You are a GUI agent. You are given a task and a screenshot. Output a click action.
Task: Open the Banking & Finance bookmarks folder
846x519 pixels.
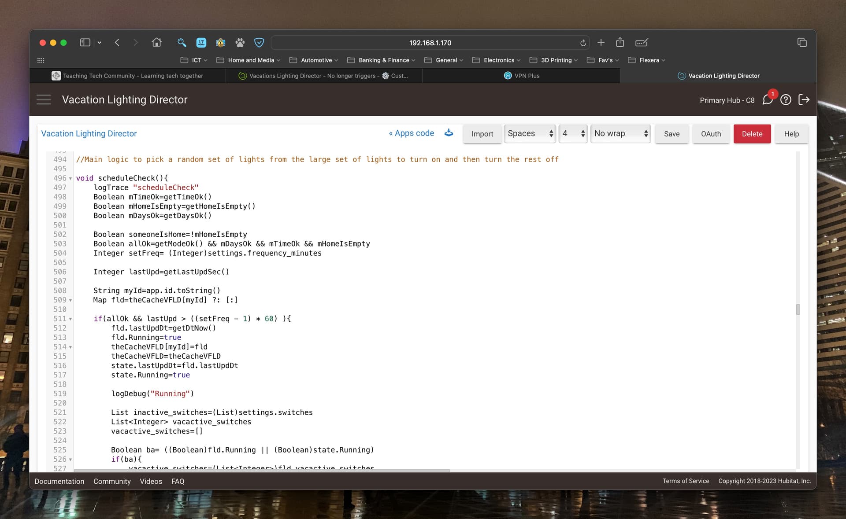[x=381, y=60]
